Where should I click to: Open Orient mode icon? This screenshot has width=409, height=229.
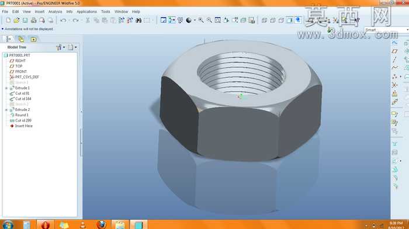tap(180, 20)
